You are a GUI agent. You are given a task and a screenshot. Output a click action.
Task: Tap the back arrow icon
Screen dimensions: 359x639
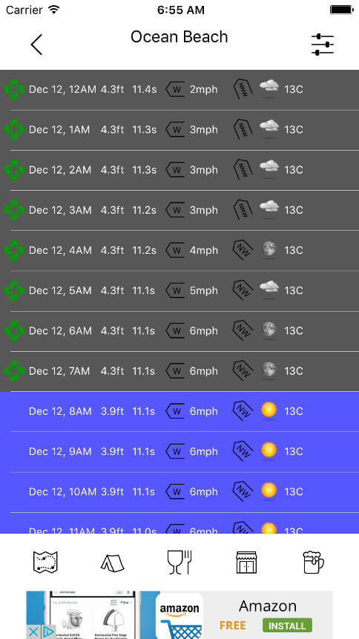coord(36,45)
